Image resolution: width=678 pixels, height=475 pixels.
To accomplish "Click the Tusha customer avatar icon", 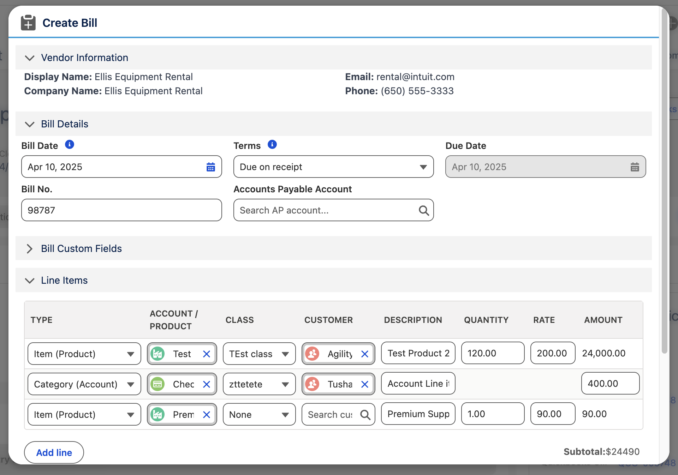I will pyautogui.click(x=313, y=384).
